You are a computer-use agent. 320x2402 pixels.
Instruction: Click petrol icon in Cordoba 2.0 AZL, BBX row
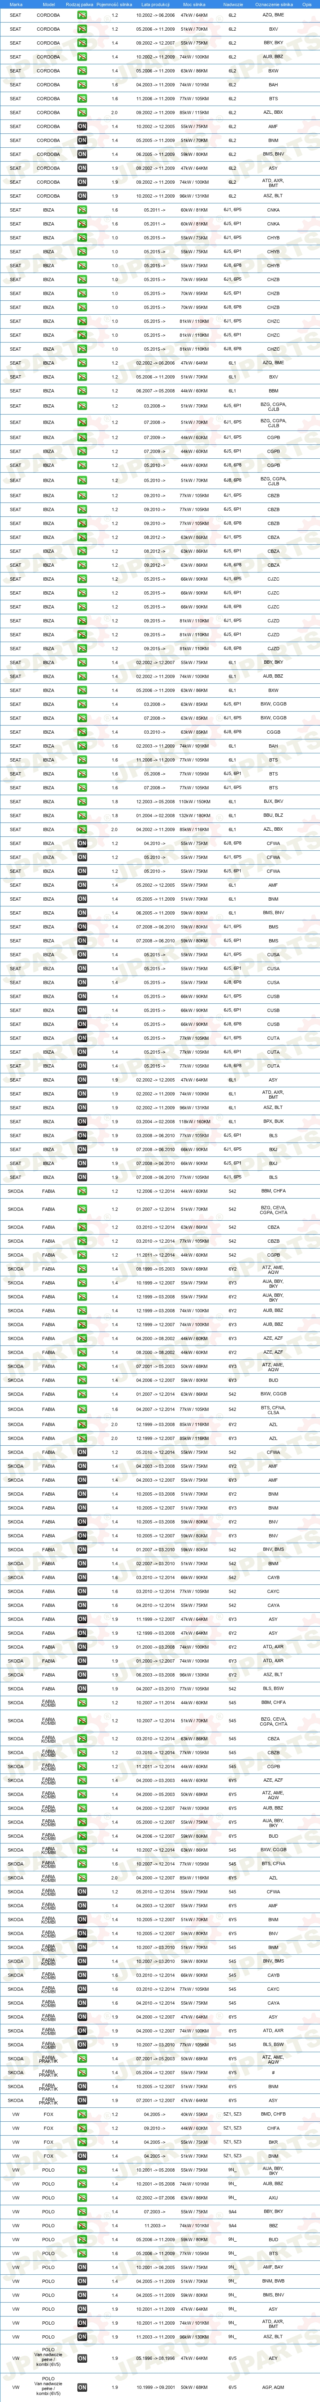tap(82, 113)
